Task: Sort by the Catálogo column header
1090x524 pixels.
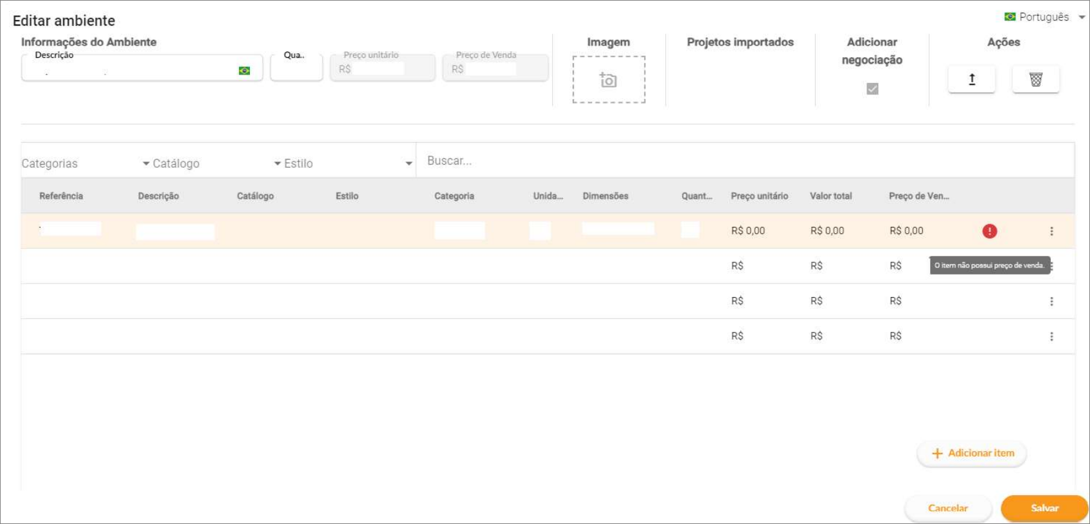Action: 255,196
